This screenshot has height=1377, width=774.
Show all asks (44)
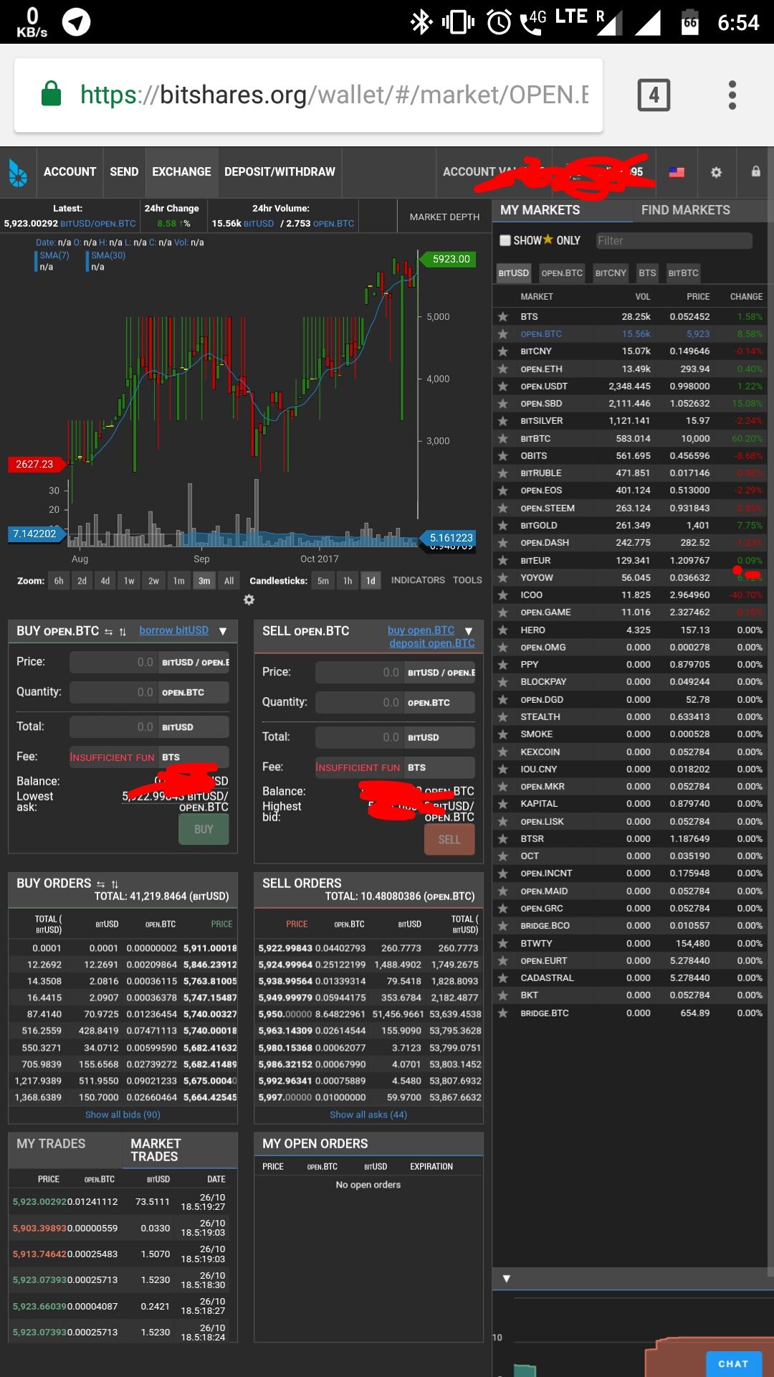click(368, 1115)
